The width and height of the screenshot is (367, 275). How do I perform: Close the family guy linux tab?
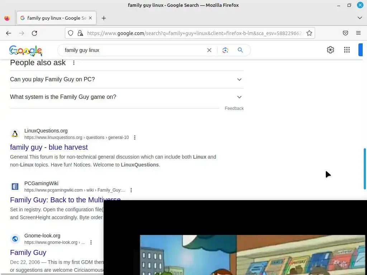[90, 18]
